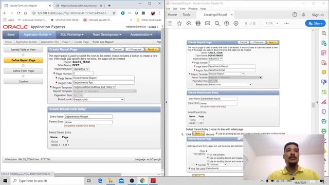Close the CreatingAPEX.pdf tab

click(x=232, y=15)
